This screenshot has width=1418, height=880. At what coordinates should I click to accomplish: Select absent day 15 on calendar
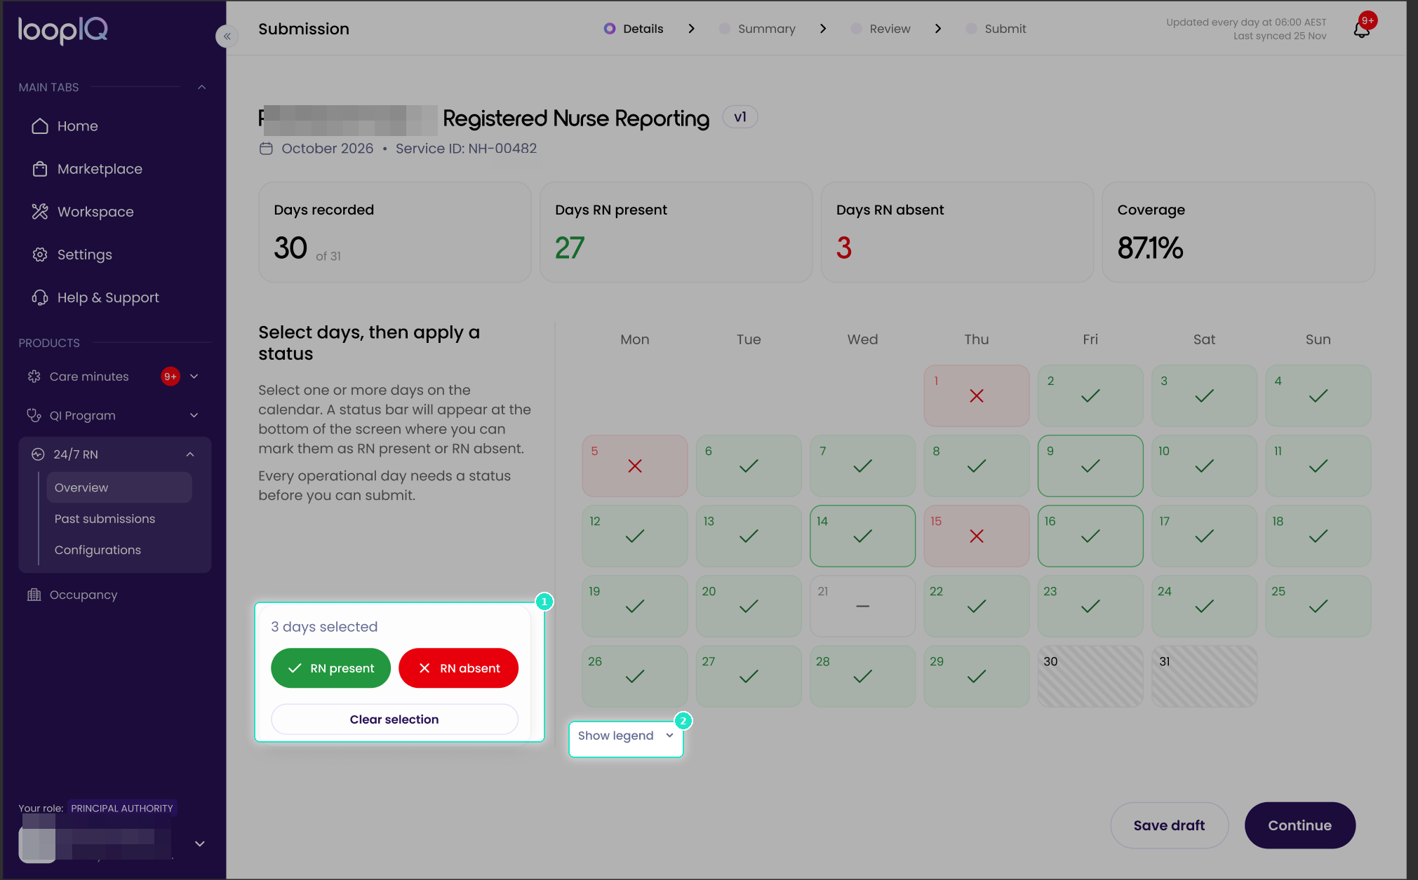click(976, 536)
